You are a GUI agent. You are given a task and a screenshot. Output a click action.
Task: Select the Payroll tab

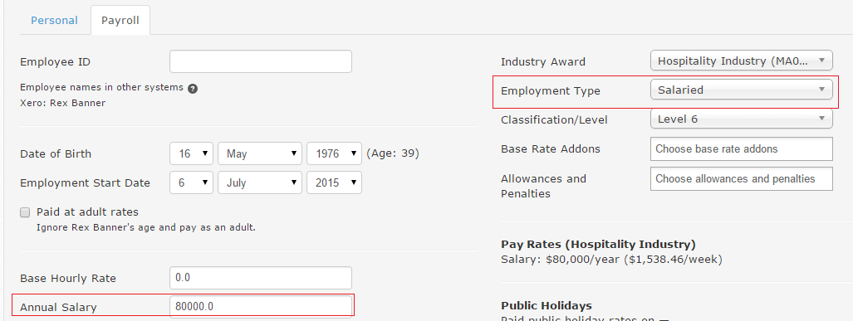pos(120,21)
